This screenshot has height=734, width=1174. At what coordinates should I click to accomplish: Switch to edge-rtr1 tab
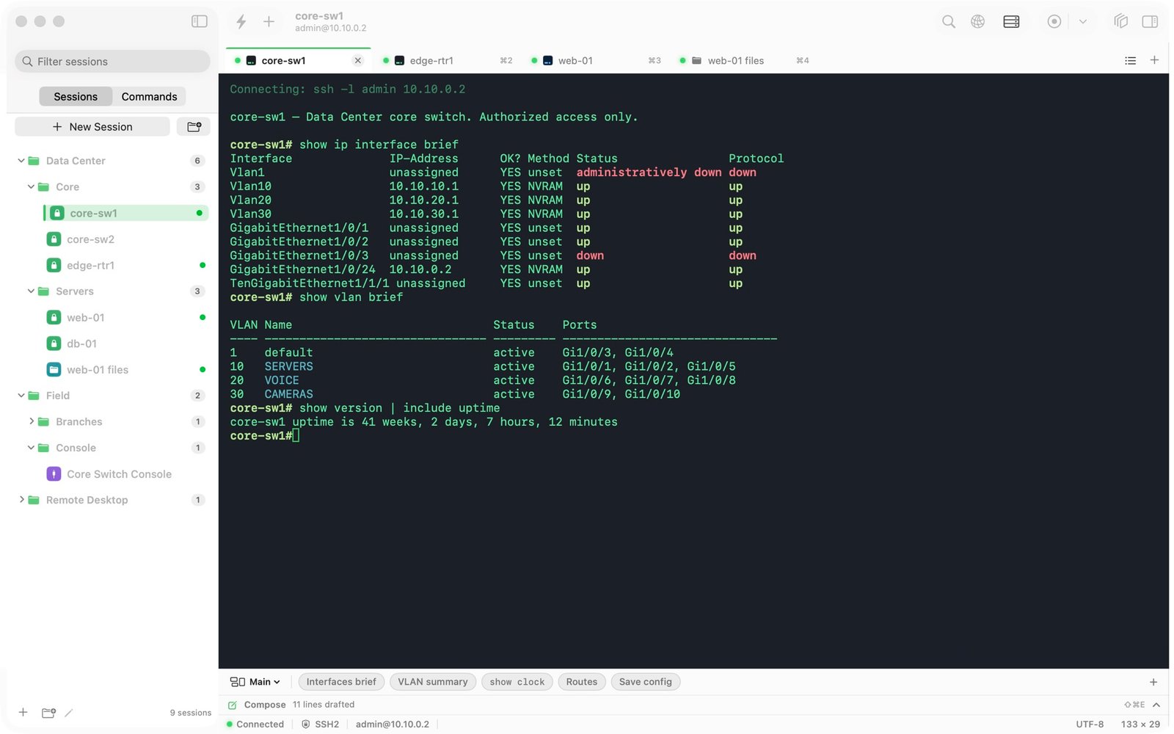click(x=446, y=61)
